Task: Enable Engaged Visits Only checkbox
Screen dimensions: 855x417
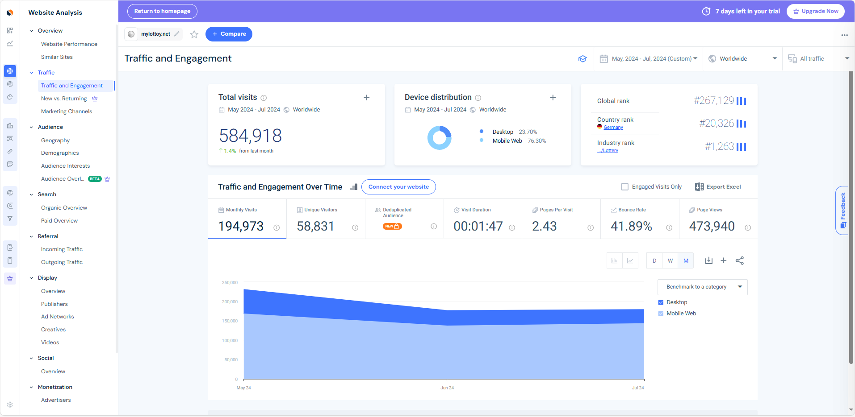Action: [x=625, y=187]
